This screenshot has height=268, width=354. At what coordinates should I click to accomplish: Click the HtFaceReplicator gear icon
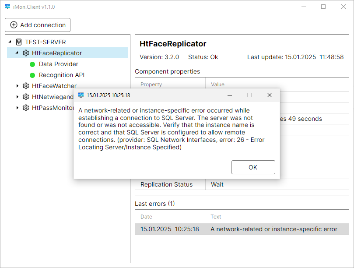click(x=26, y=53)
